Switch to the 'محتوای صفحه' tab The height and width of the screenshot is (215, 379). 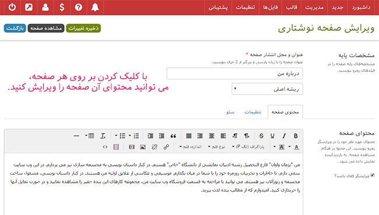click(x=285, y=112)
